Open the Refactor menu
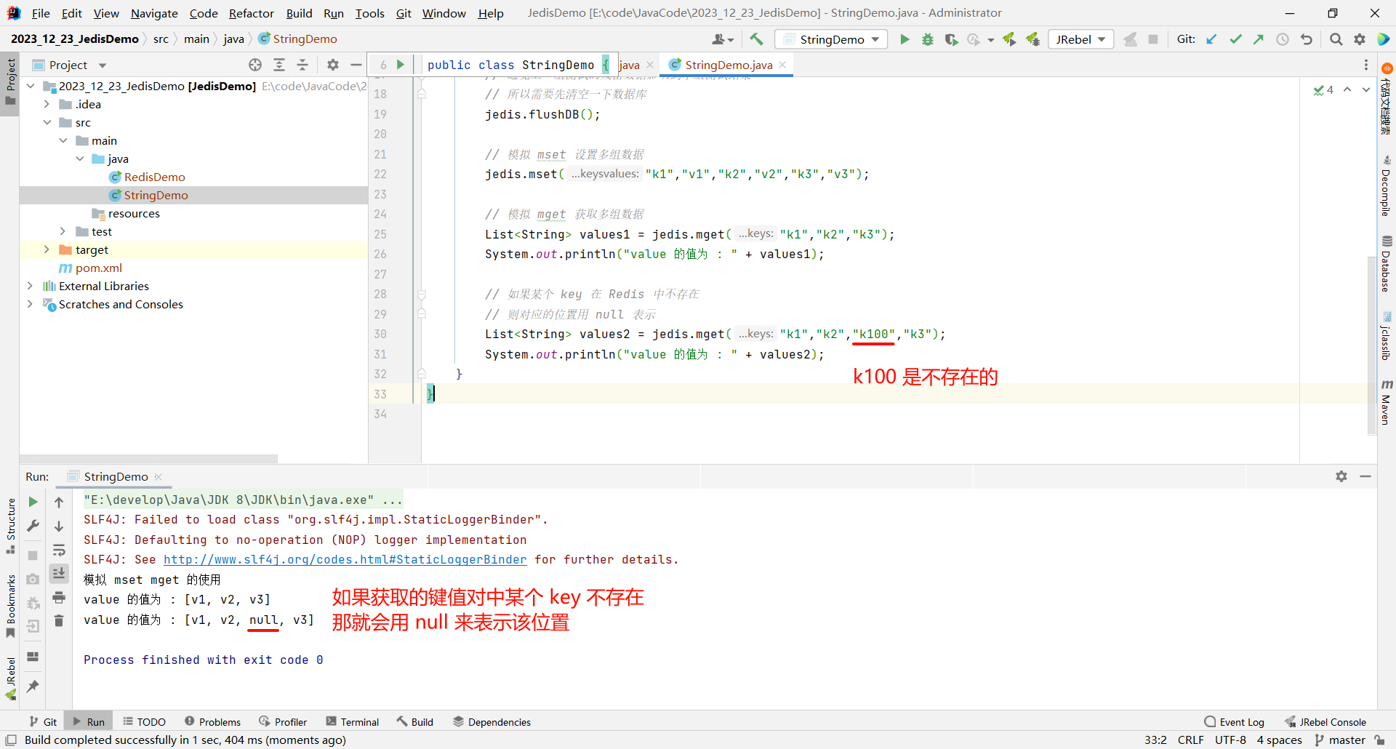1396x749 pixels. coord(251,13)
